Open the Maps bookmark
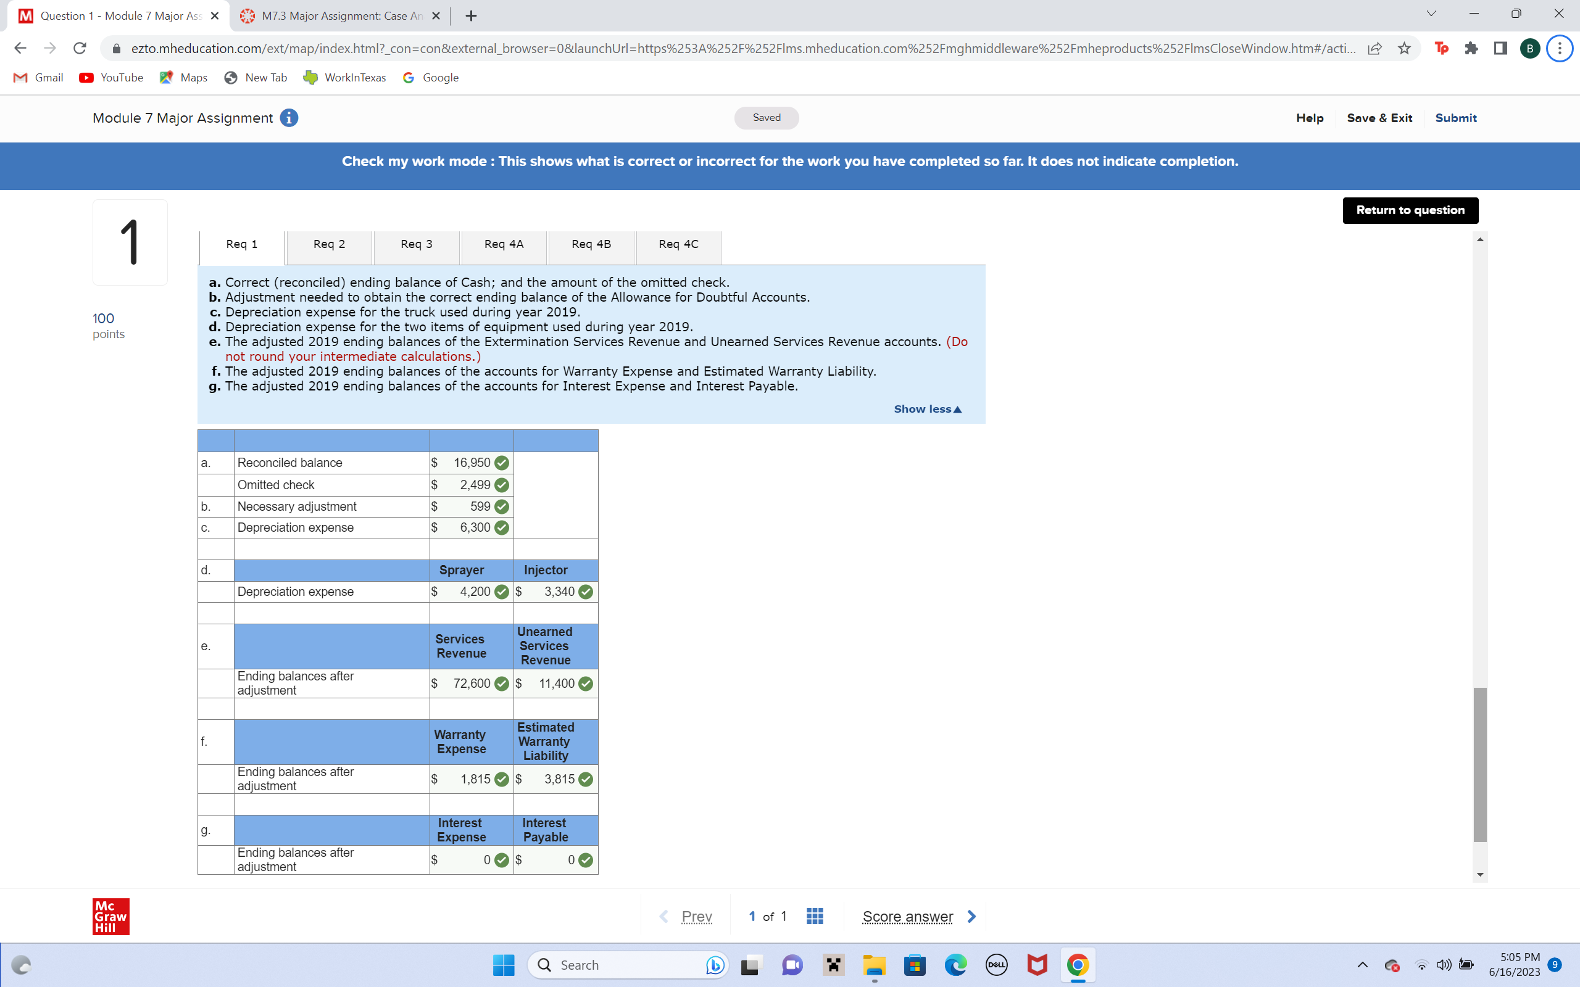 click(x=183, y=78)
